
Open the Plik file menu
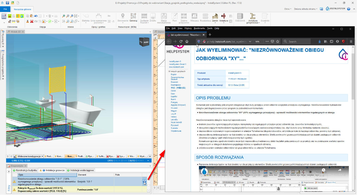[x=5, y=9]
